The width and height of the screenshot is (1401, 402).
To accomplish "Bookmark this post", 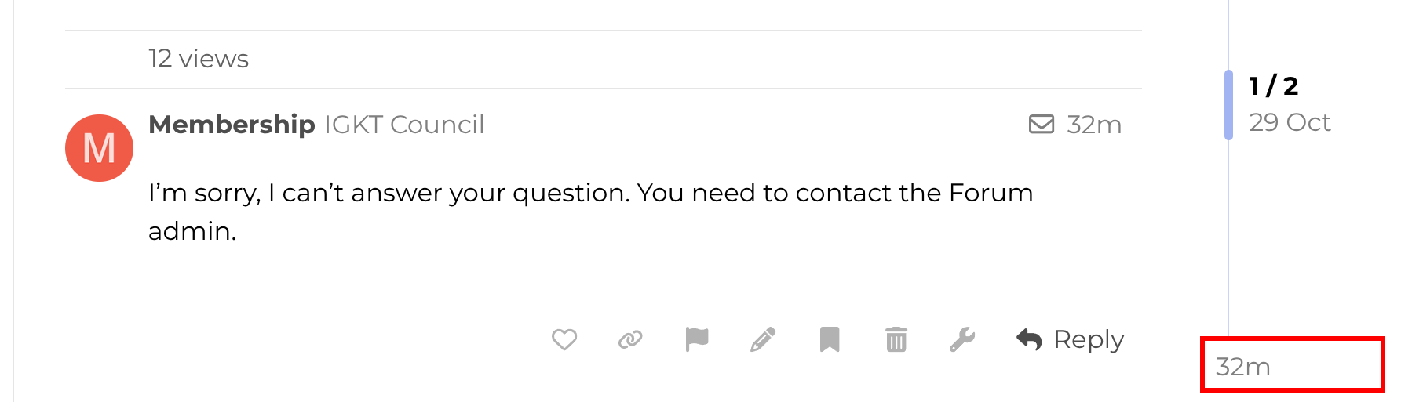I will click(x=830, y=339).
